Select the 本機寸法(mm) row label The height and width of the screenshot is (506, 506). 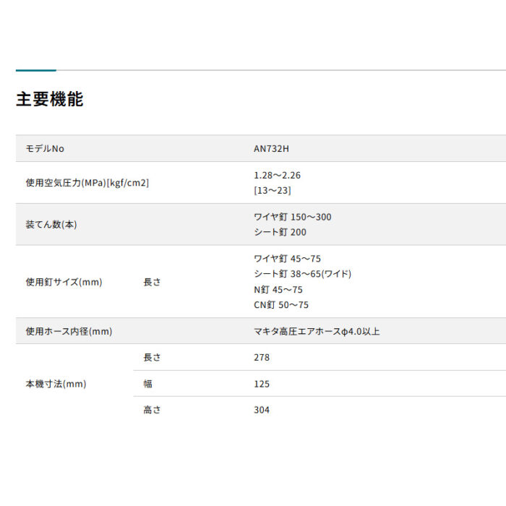click(x=56, y=384)
